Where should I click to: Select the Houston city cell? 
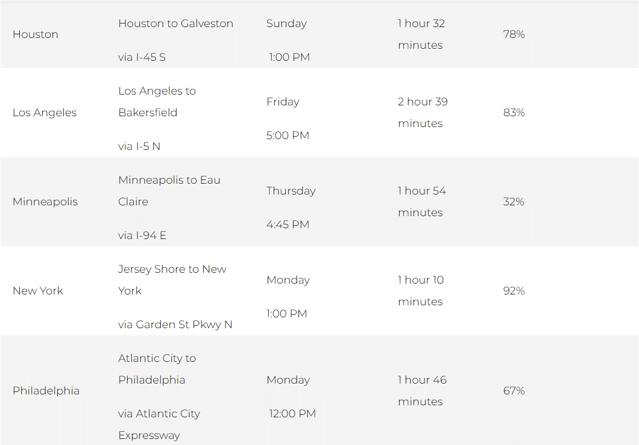(36, 34)
